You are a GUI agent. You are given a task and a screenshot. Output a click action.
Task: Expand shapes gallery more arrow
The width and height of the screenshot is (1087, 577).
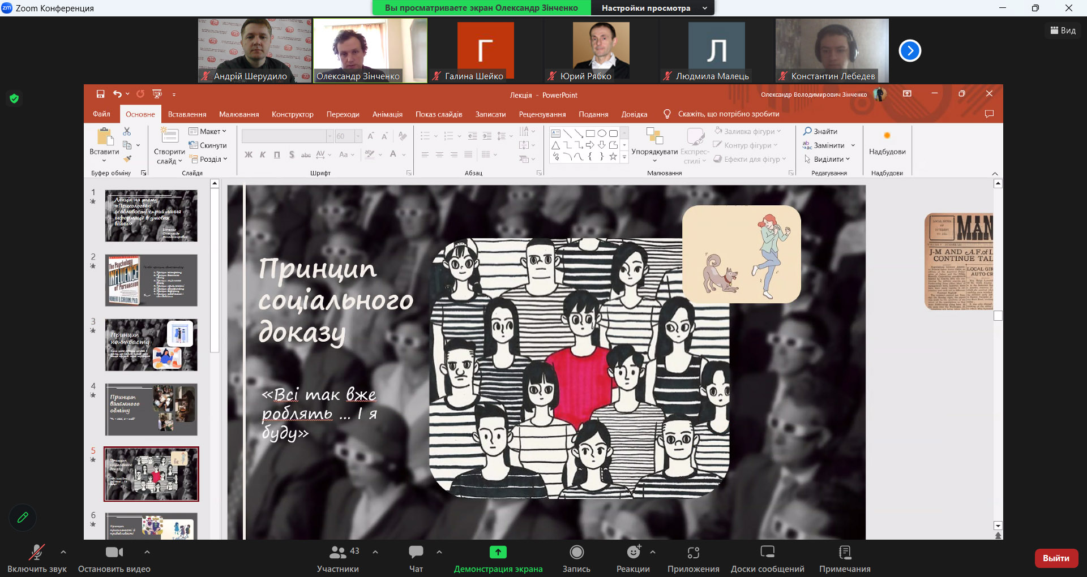[x=624, y=158]
